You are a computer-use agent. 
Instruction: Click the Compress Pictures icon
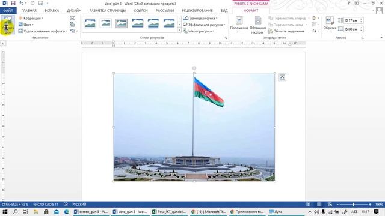click(72, 18)
